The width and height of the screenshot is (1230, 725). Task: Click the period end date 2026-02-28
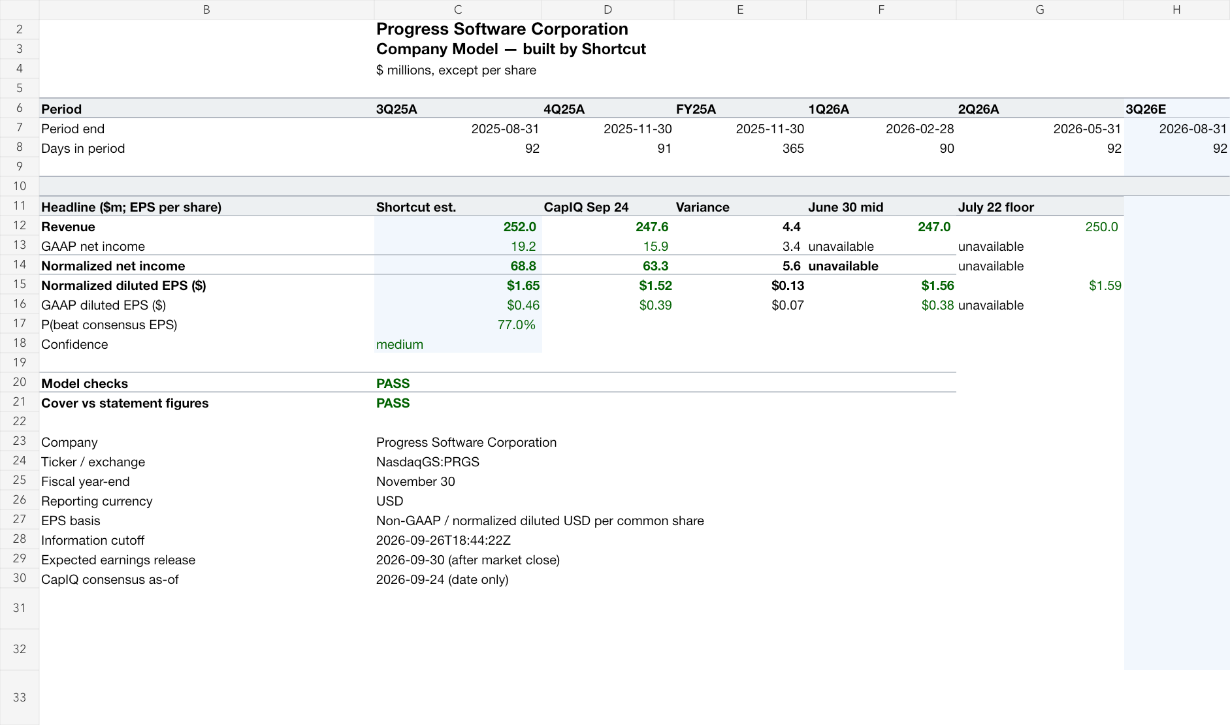pos(920,129)
